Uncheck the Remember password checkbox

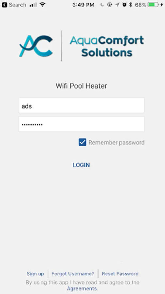point(82,142)
